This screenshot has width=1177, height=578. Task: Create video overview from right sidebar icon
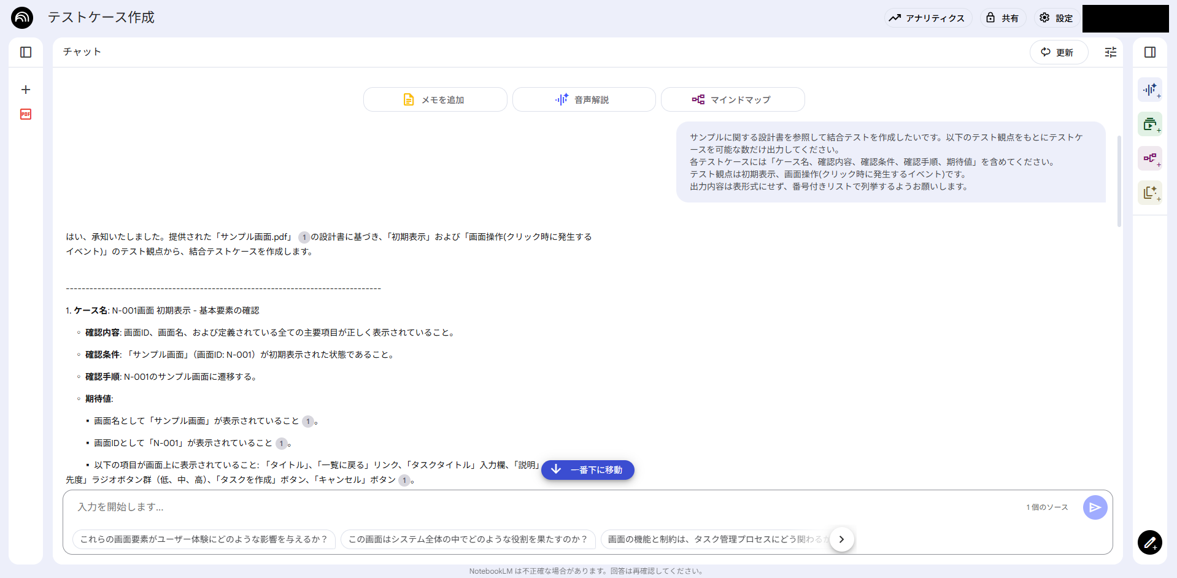pos(1150,124)
